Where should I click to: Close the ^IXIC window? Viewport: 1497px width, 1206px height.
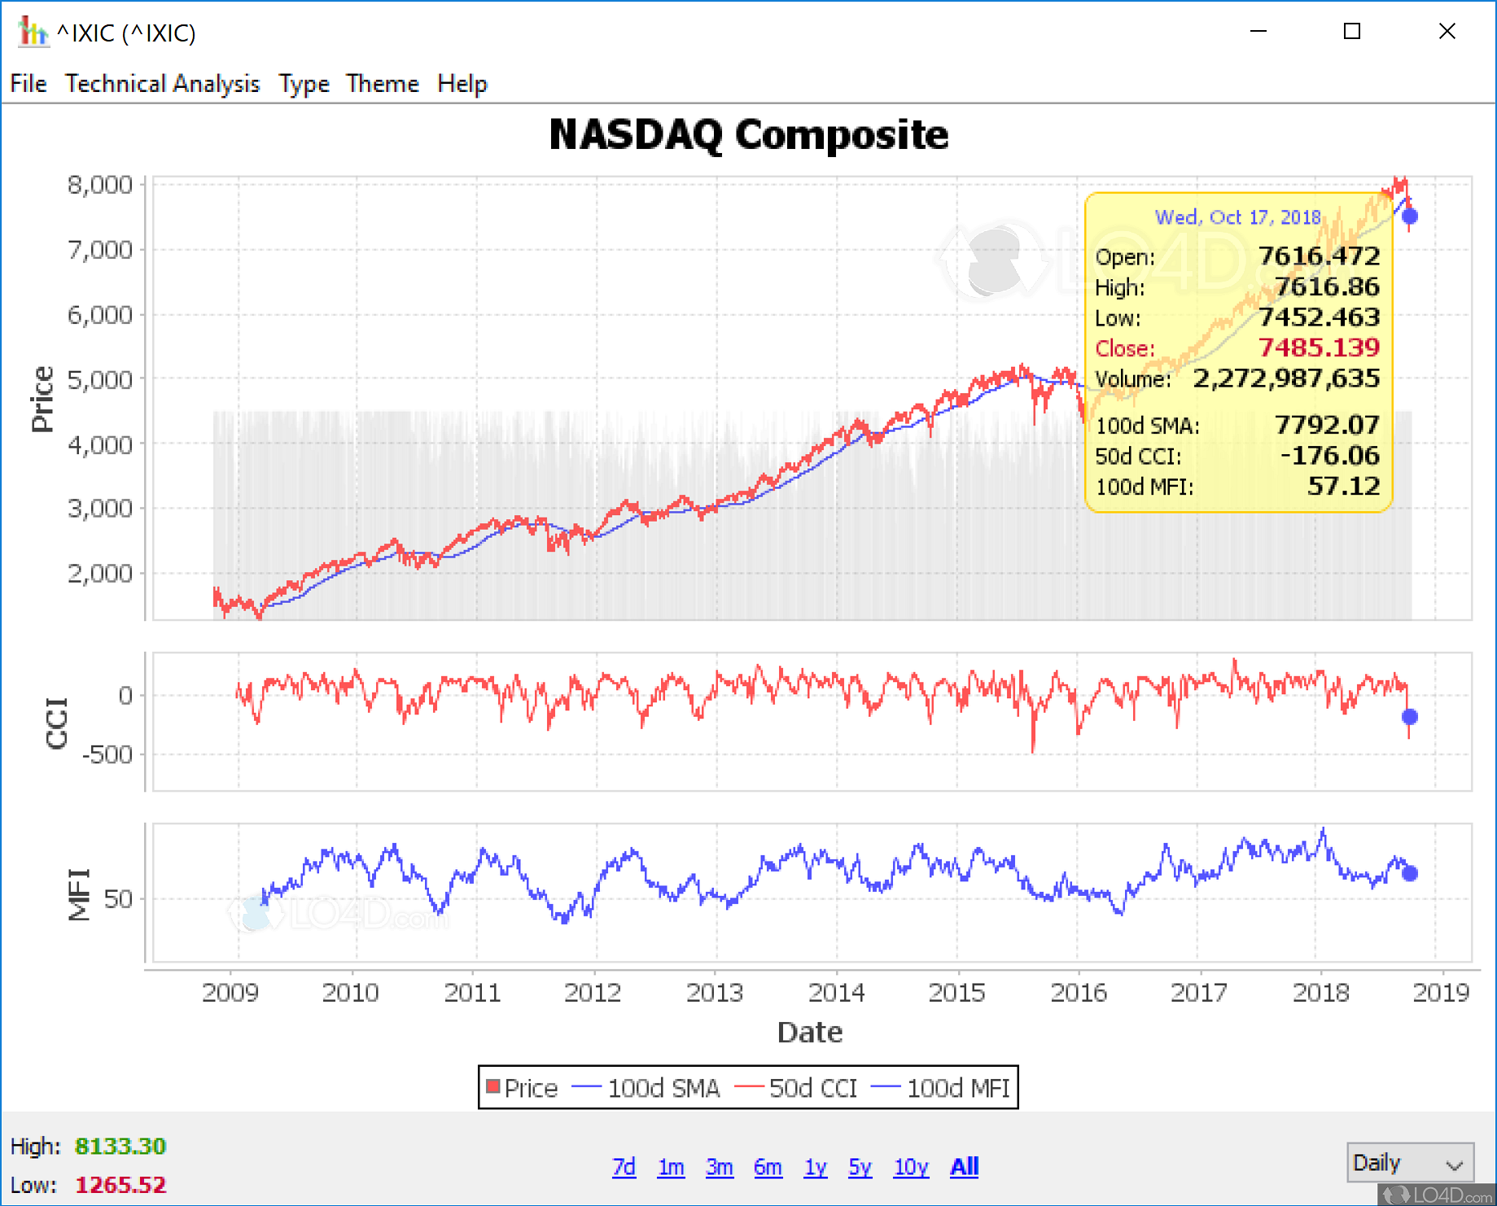[1447, 32]
